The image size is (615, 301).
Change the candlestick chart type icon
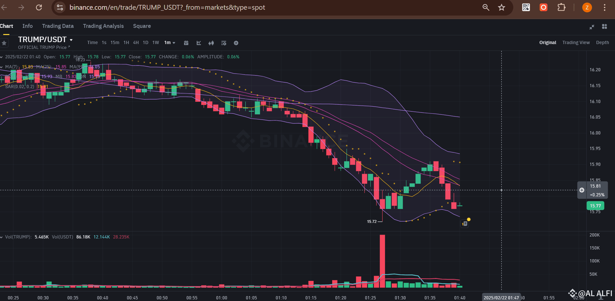(x=211, y=43)
